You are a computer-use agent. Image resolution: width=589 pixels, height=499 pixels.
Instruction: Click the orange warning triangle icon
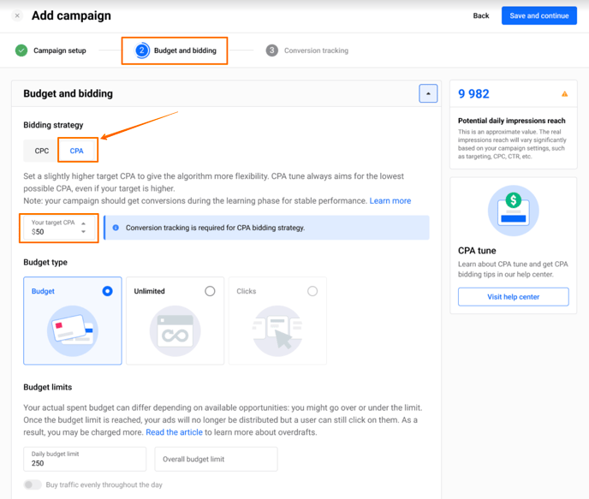tap(564, 94)
